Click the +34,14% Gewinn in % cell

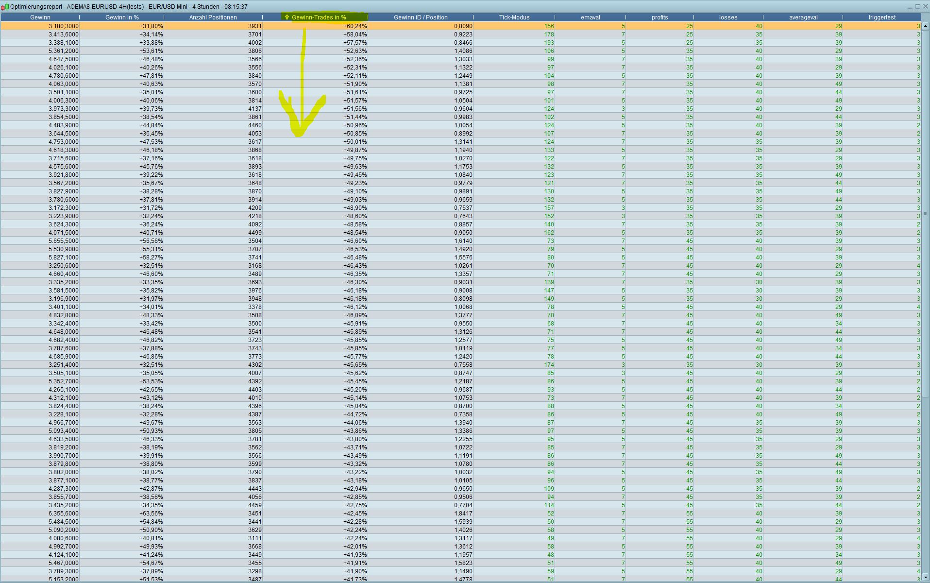pos(122,34)
